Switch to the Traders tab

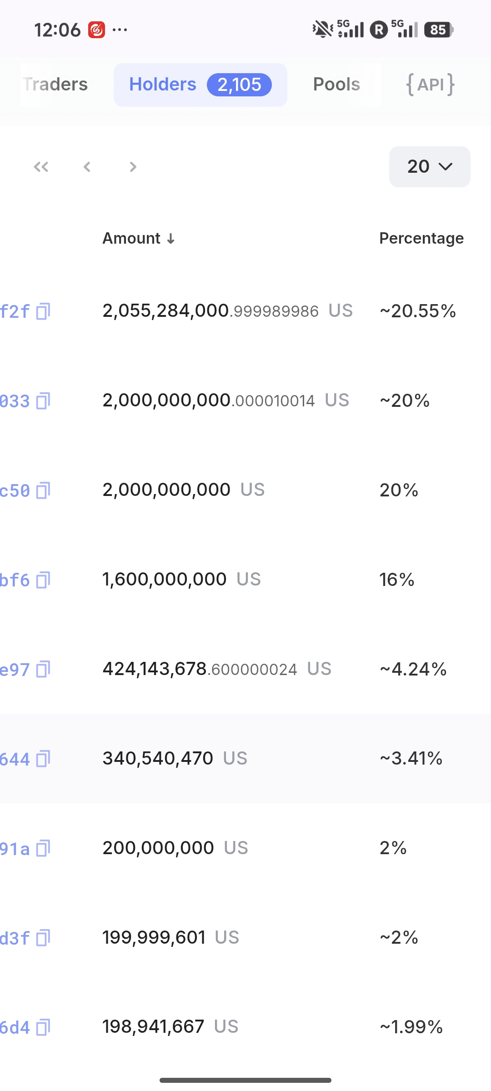[55, 85]
